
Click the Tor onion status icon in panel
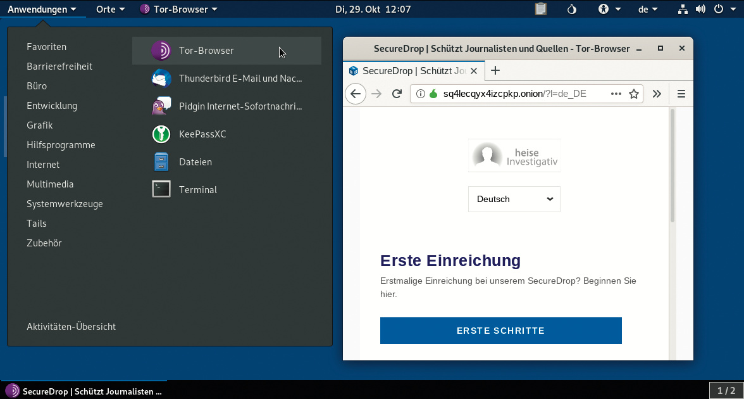572,9
